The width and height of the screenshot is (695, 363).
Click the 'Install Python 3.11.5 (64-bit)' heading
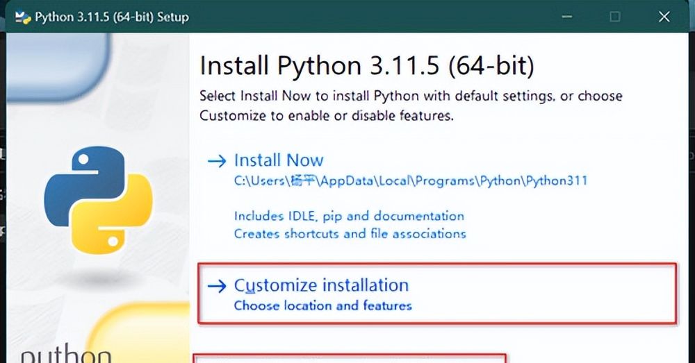367,66
